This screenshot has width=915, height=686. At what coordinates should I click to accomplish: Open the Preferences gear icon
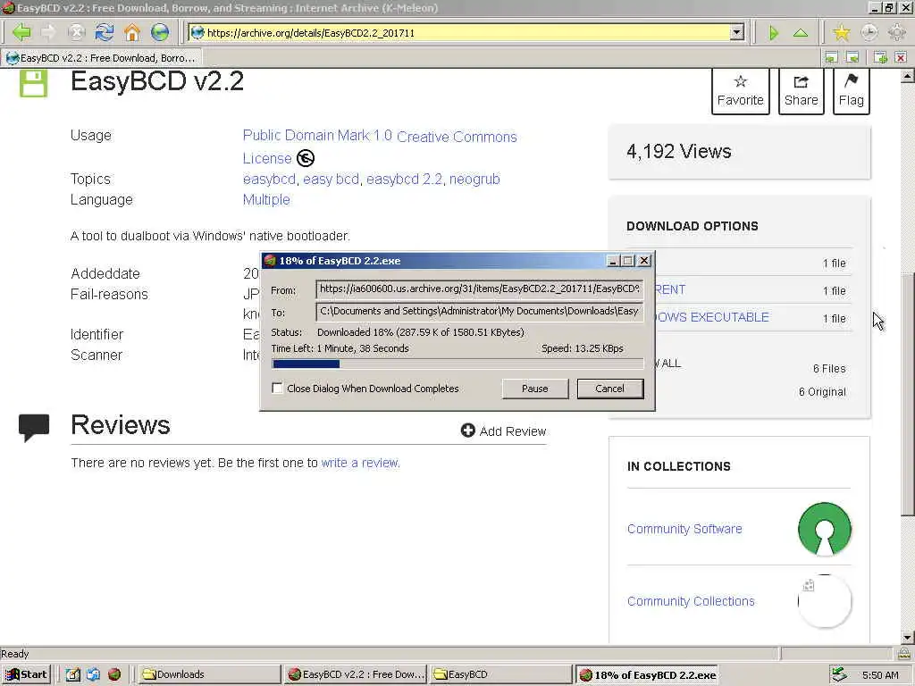pos(897,32)
